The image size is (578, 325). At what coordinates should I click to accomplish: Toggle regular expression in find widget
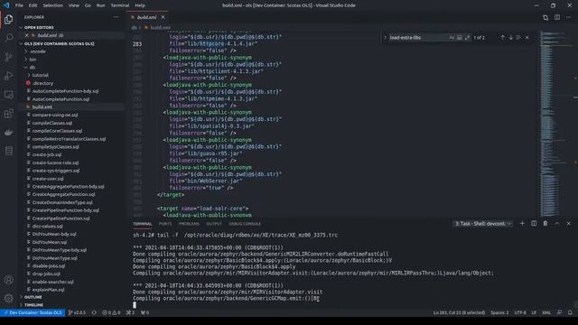click(467, 38)
